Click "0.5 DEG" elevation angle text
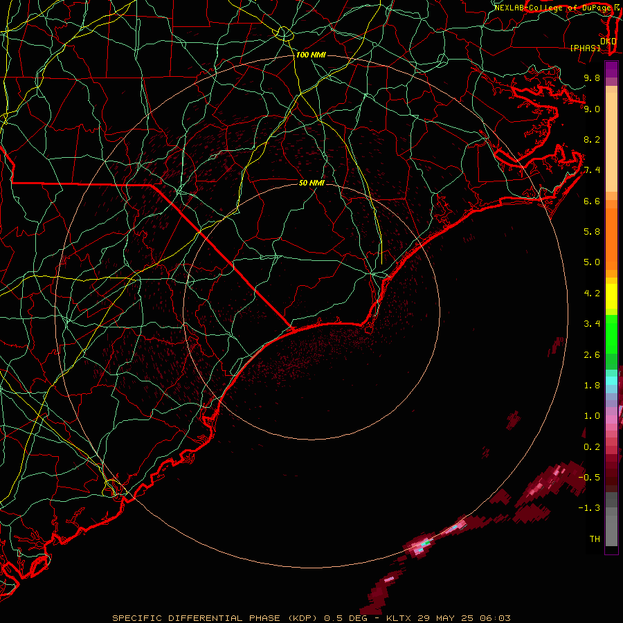623x623 pixels. coord(345,618)
